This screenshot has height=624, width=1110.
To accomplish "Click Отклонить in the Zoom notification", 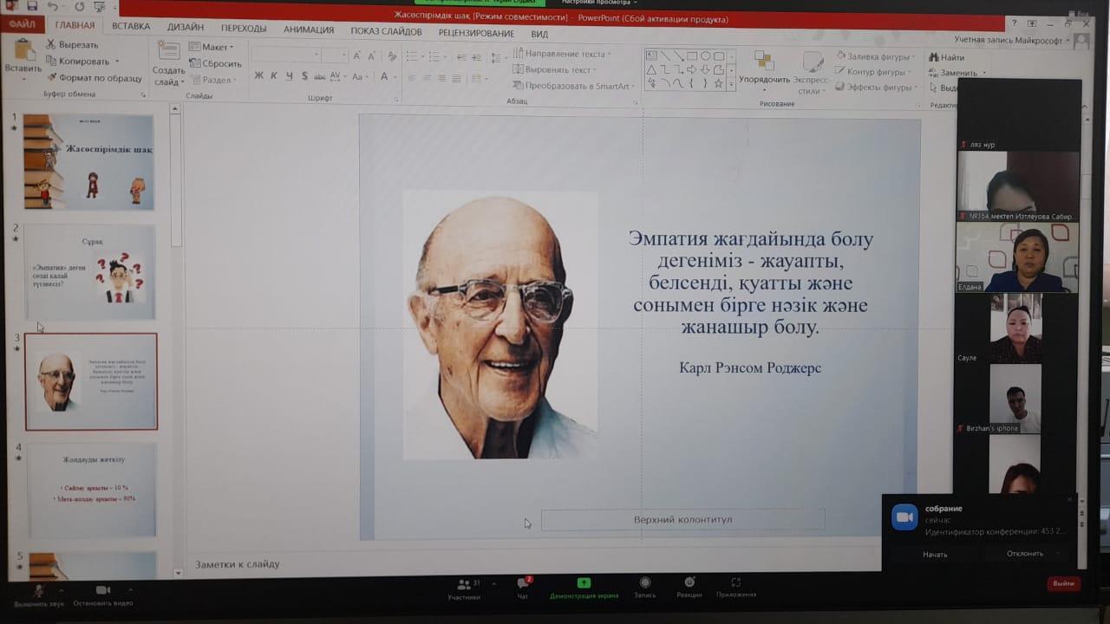I will (1024, 554).
